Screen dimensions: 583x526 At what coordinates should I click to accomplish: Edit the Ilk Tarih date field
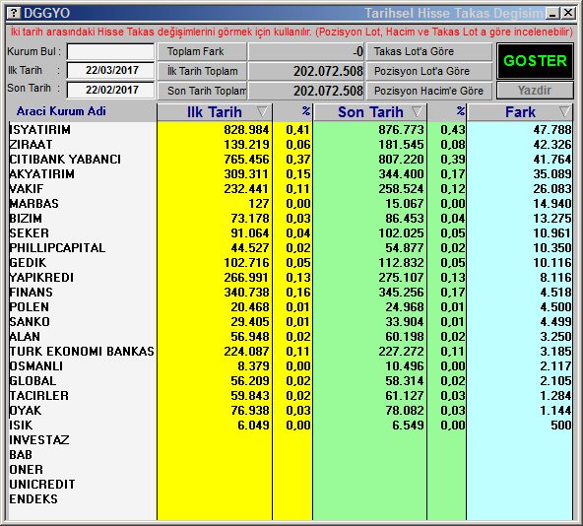110,70
